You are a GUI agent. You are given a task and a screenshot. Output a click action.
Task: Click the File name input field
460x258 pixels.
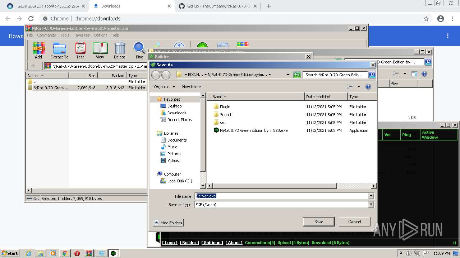282,196
